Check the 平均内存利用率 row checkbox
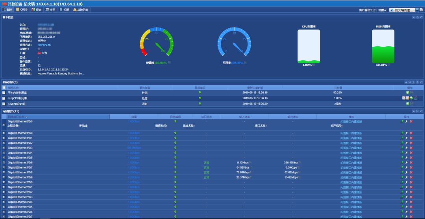425x219 pixels. click(4, 93)
